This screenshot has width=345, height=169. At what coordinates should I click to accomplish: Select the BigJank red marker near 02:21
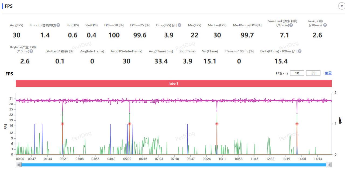tap(62, 124)
